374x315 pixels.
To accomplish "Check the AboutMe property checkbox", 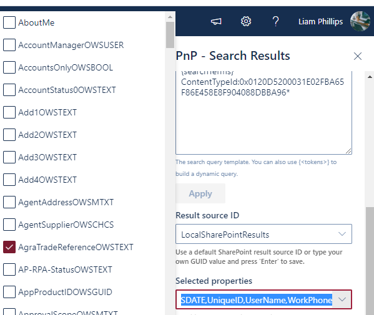I will pyautogui.click(x=9, y=22).
